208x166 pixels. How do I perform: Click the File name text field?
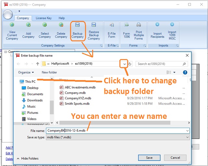117,130
